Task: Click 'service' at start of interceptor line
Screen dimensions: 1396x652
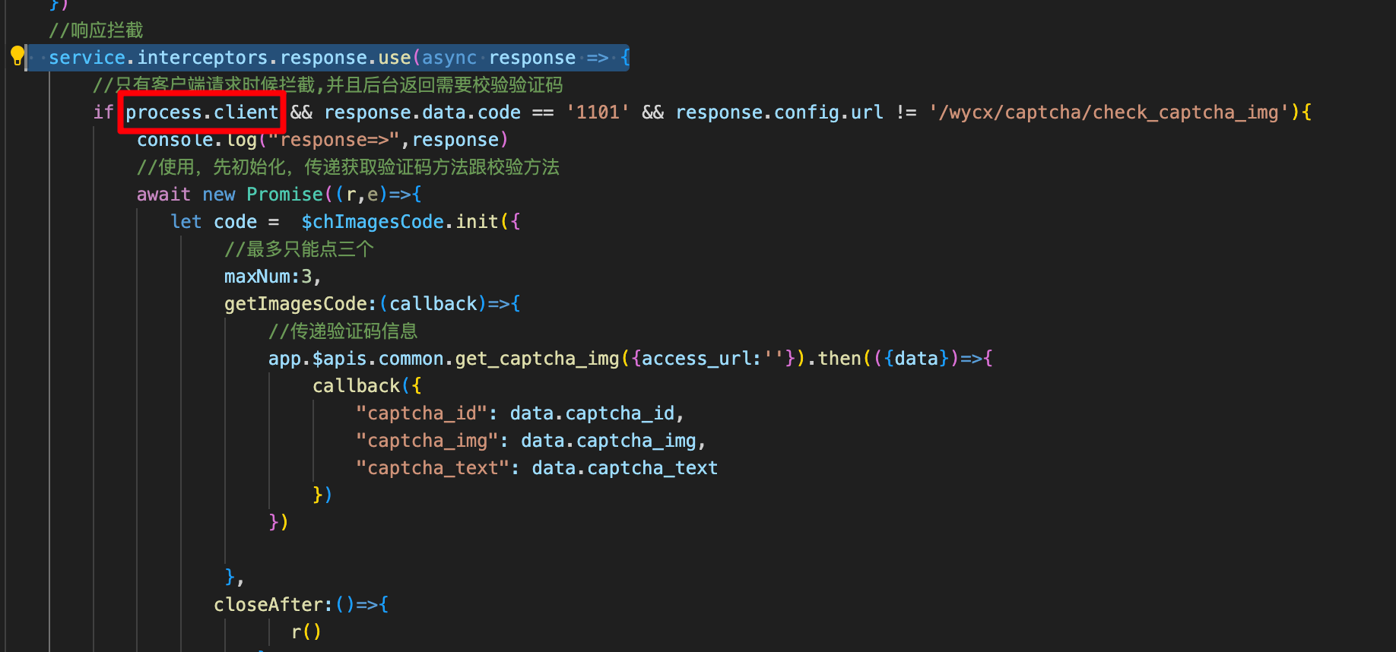Action: click(87, 58)
